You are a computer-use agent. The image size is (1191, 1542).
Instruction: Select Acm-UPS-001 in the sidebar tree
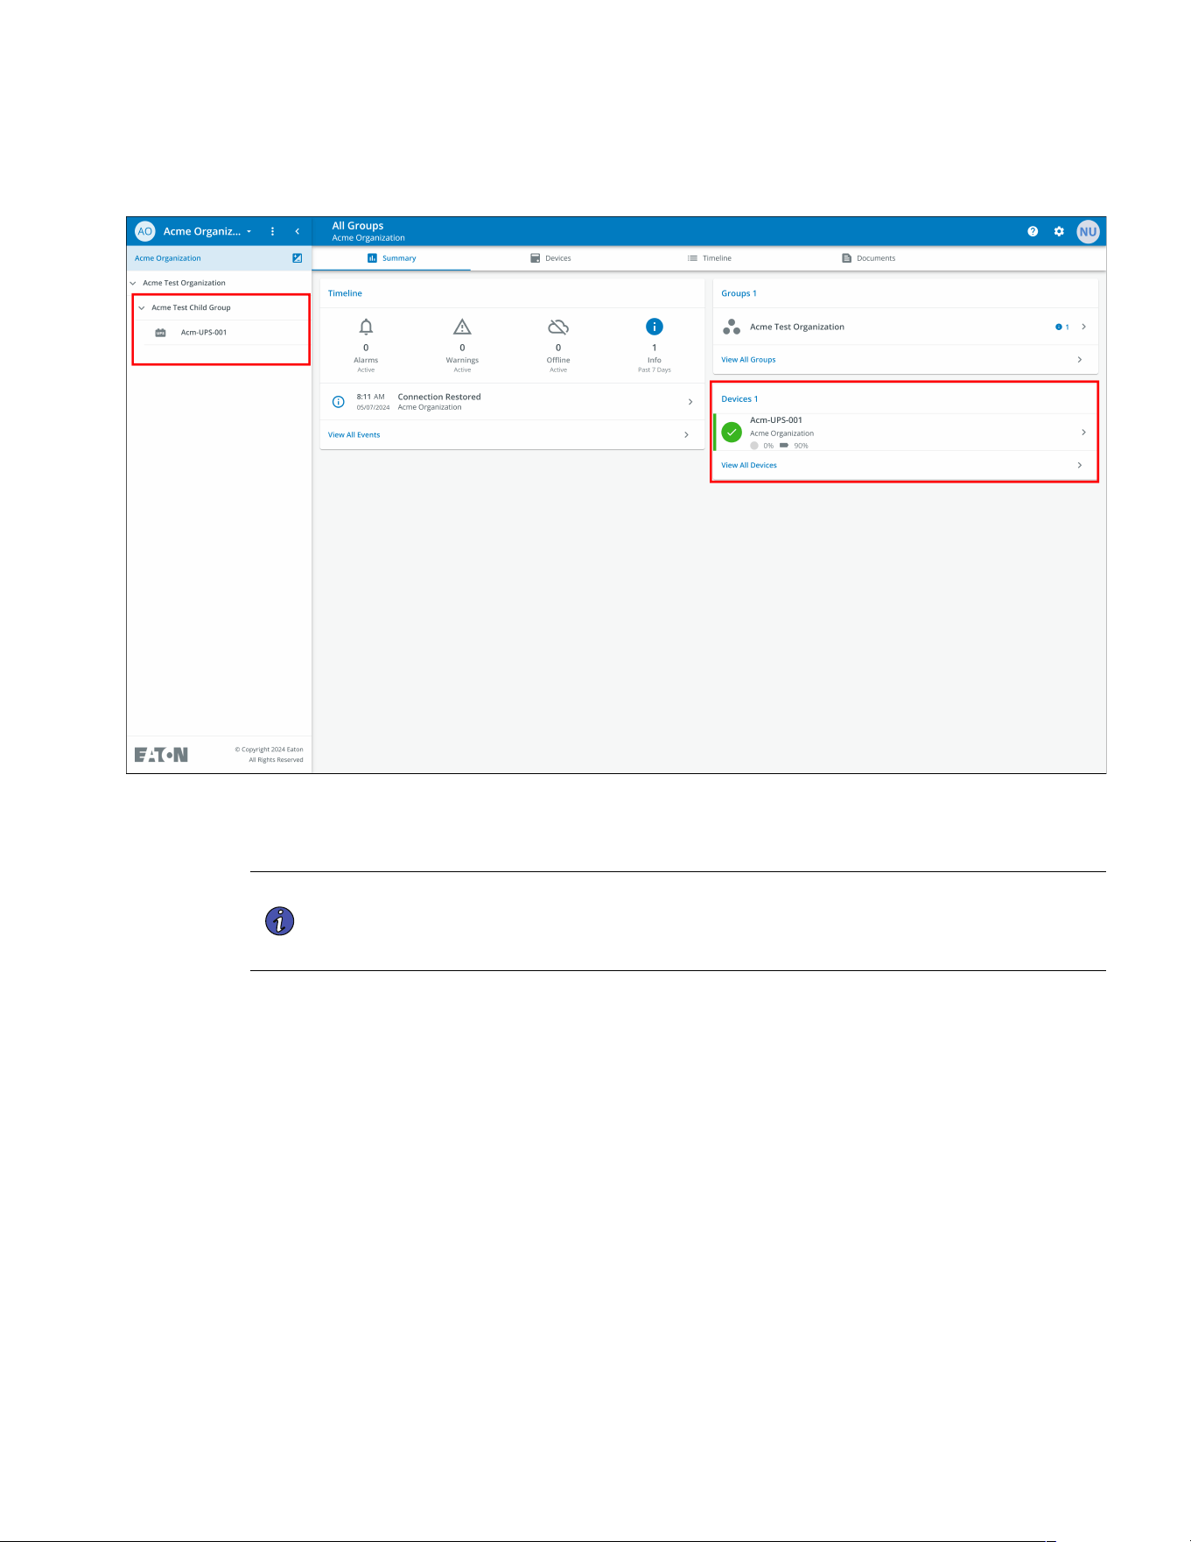pyautogui.click(x=204, y=333)
